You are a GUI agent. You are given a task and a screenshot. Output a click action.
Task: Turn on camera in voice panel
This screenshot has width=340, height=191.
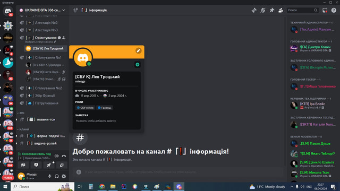pos(23,165)
